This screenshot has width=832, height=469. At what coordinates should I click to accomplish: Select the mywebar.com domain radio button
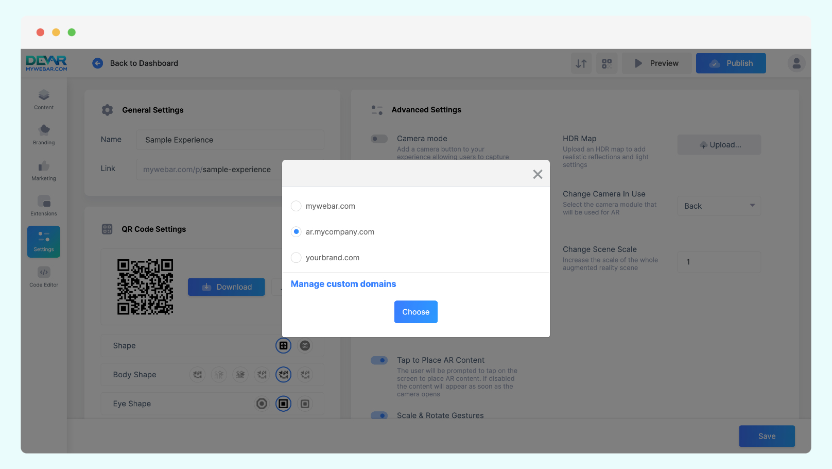coord(296,206)
